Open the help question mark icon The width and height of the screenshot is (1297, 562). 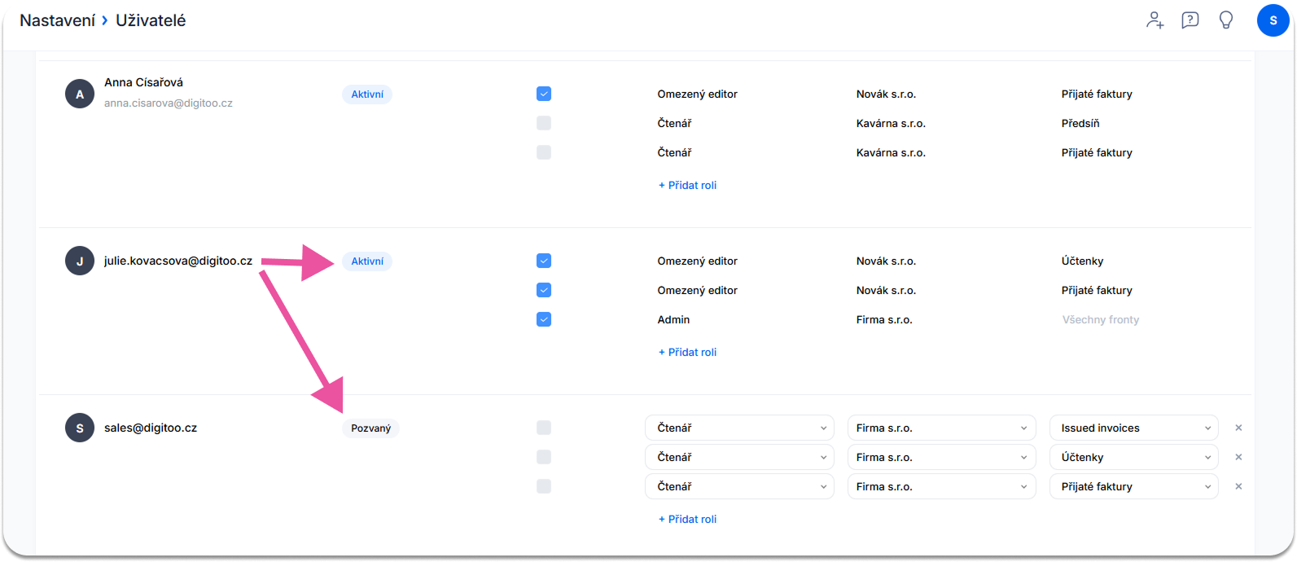(1190, 20)
